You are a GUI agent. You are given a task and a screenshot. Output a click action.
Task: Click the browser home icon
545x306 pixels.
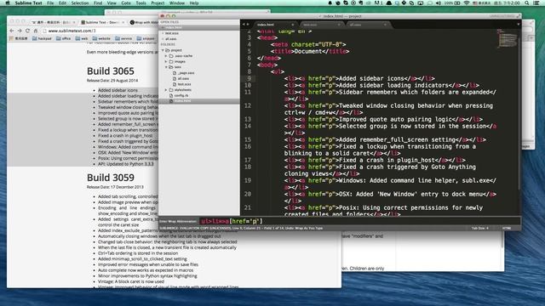pos(36,31)
